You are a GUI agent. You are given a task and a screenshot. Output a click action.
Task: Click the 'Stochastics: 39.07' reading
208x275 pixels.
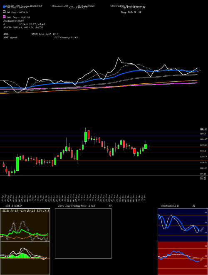[x=14, y=21]
